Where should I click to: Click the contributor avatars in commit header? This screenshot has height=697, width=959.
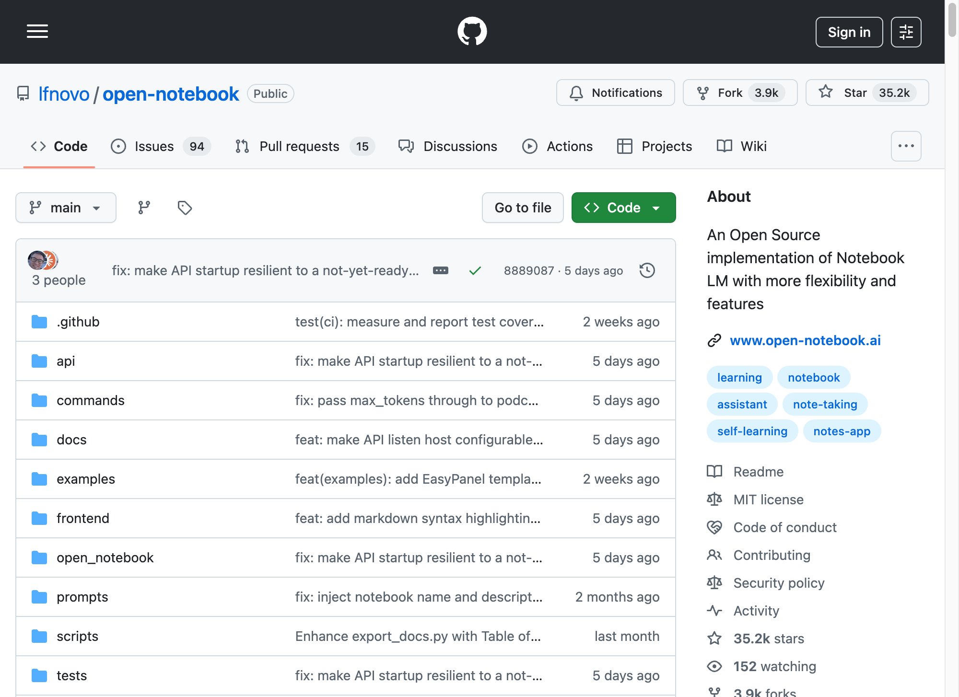(43, 260)
